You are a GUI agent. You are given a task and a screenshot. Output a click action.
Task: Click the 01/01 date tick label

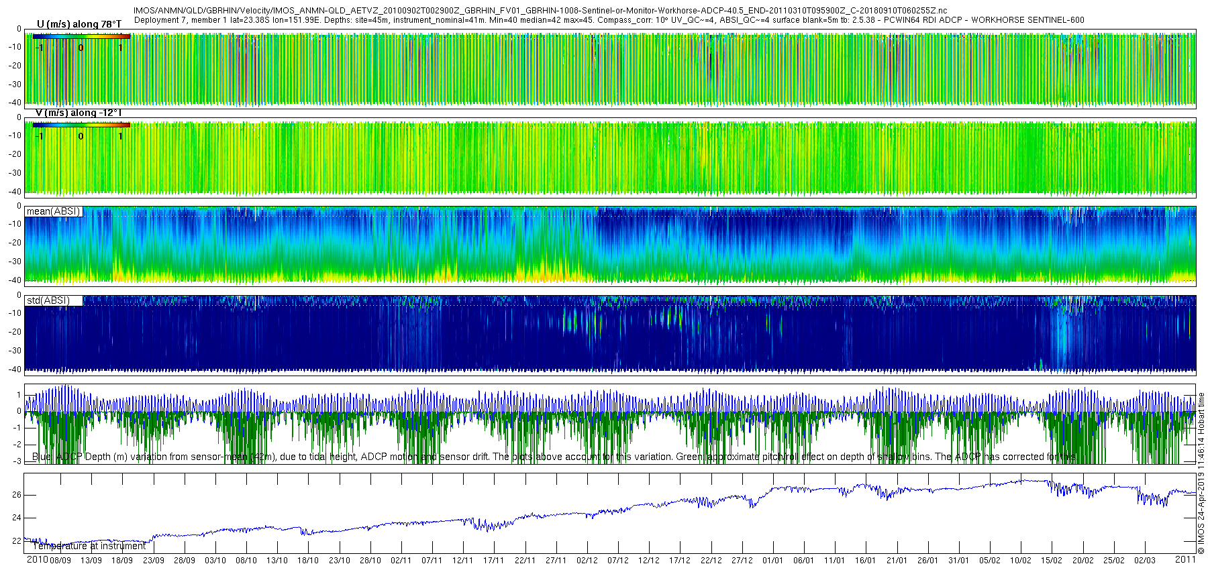[x=772, y=560]
